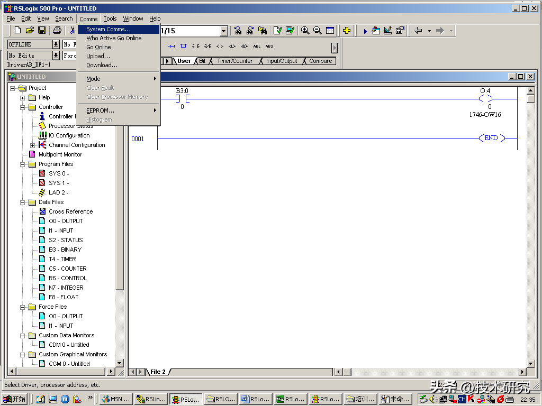
Task: Open the OFFLINE status dropdown
Action: tap(56, 44)
